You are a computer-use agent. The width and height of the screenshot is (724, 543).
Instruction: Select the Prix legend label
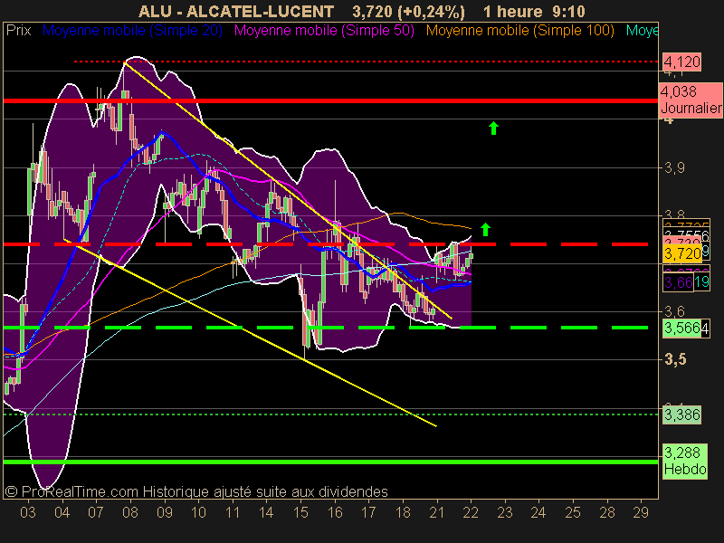pos(18,31)
